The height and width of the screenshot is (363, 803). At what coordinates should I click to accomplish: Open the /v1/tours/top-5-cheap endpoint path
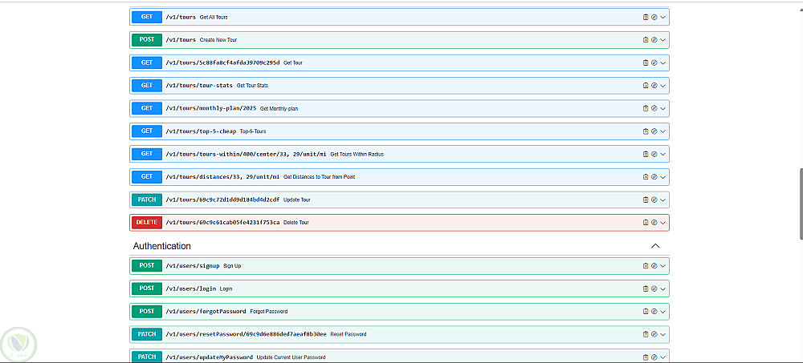pos(201,131)
